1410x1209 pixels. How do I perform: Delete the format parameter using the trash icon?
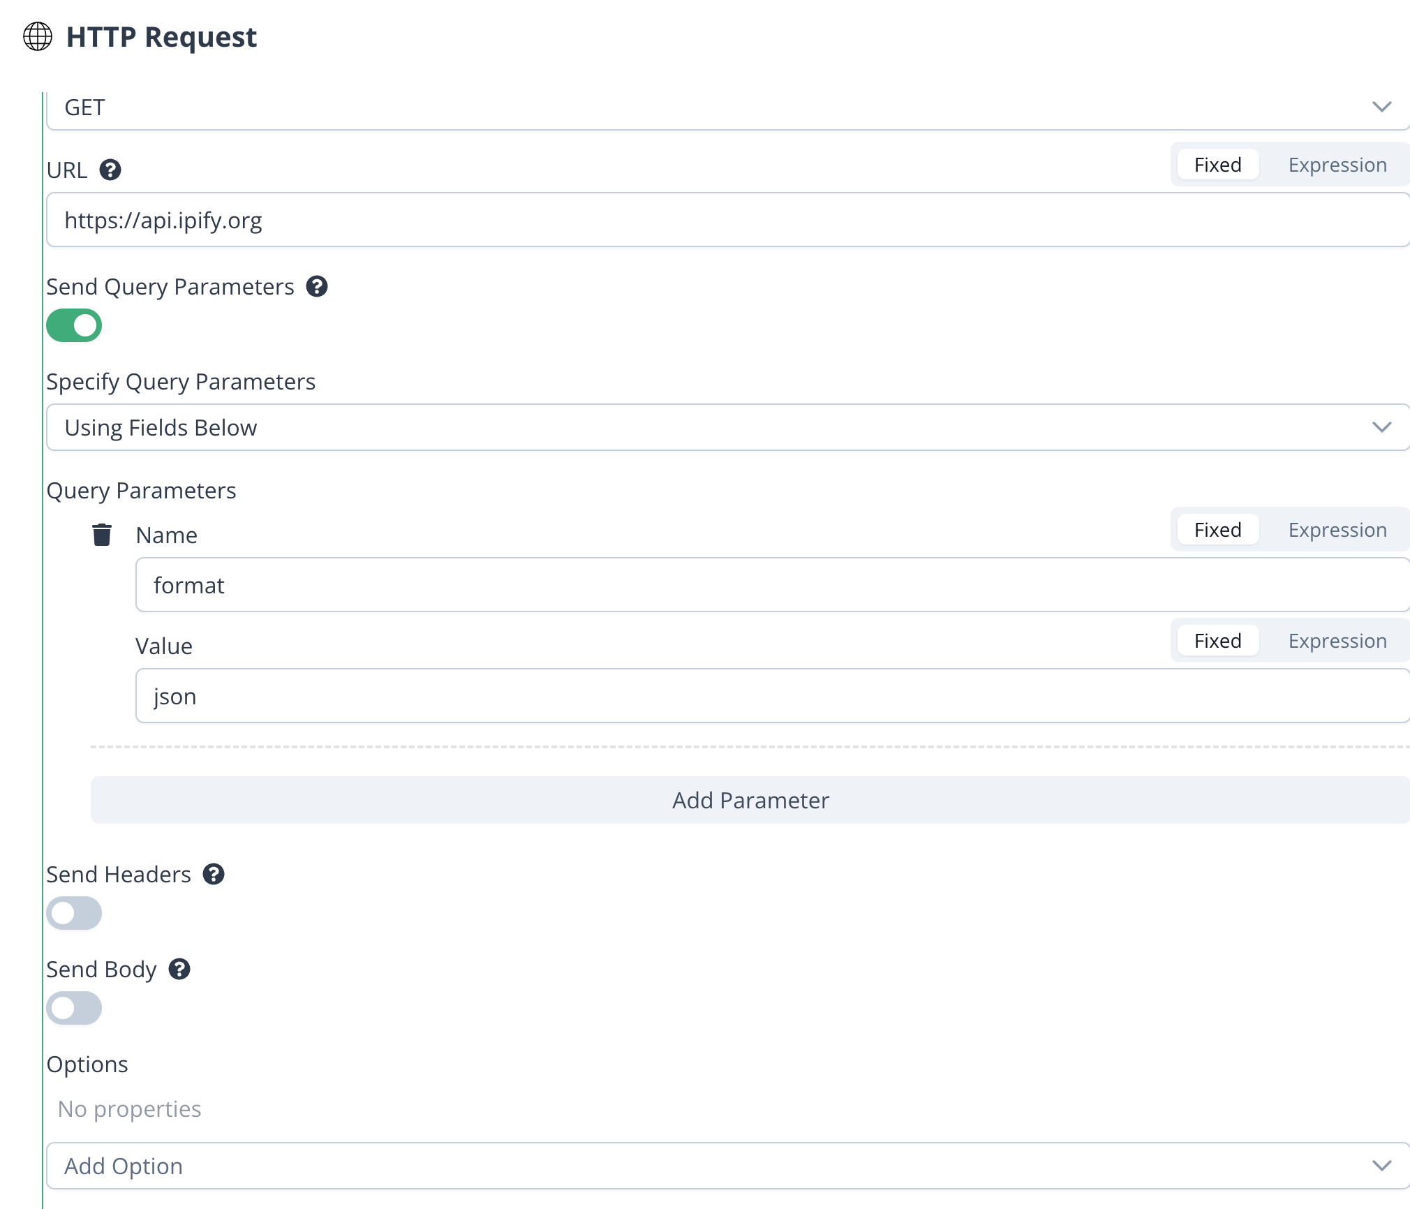coord(101,535)
